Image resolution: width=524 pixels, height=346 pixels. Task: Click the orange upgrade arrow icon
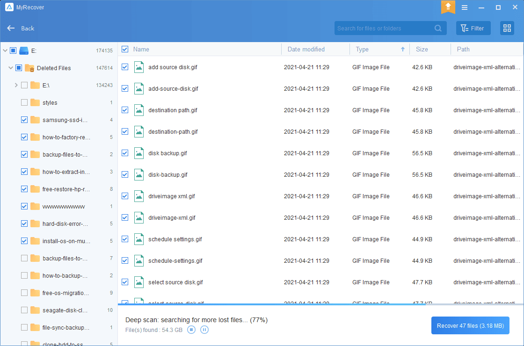tap(448, 7)
